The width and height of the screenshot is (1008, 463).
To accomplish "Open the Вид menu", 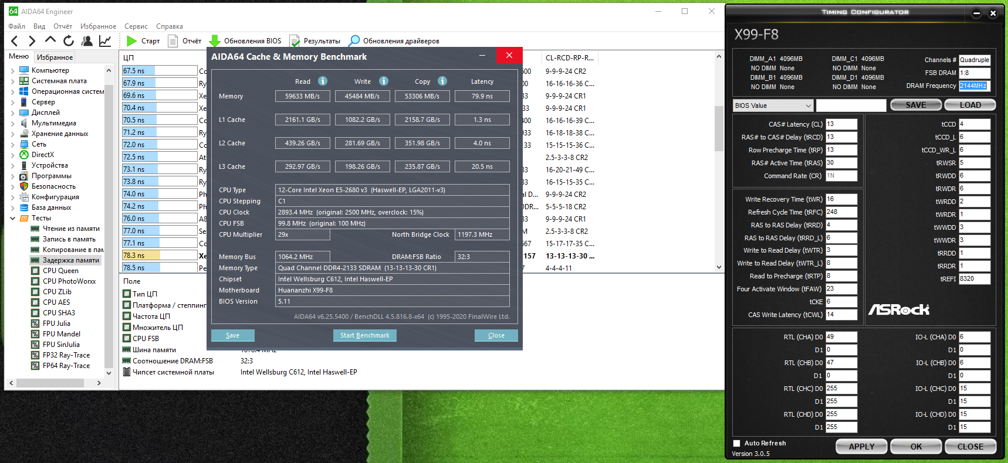I will pyautogui.click(x=39, y=26).
